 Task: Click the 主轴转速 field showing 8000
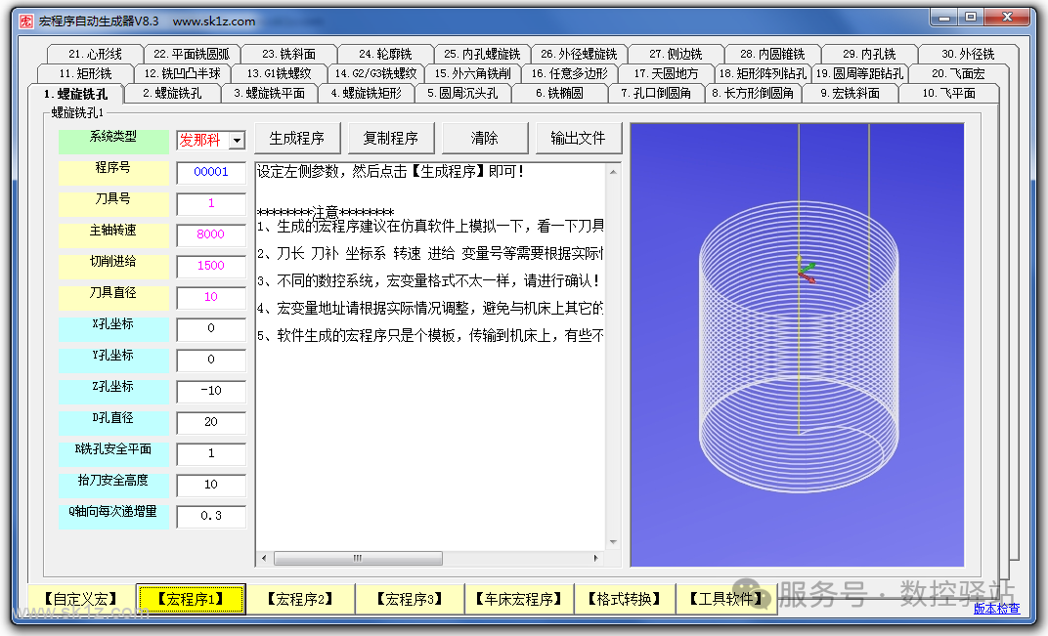[211, 234]
